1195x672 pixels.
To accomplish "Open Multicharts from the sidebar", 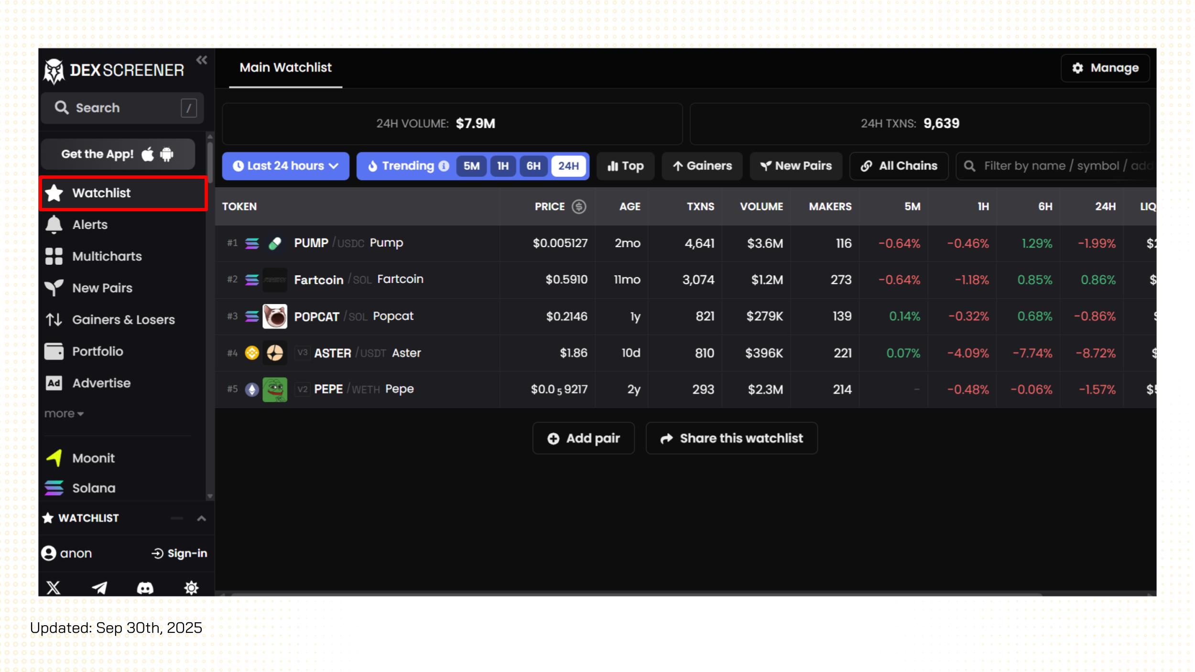I will click(x=107, y=256).
